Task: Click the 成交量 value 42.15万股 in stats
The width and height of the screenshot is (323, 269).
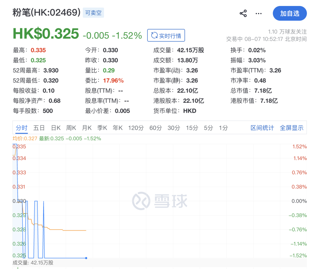Action: click(191, 50)
